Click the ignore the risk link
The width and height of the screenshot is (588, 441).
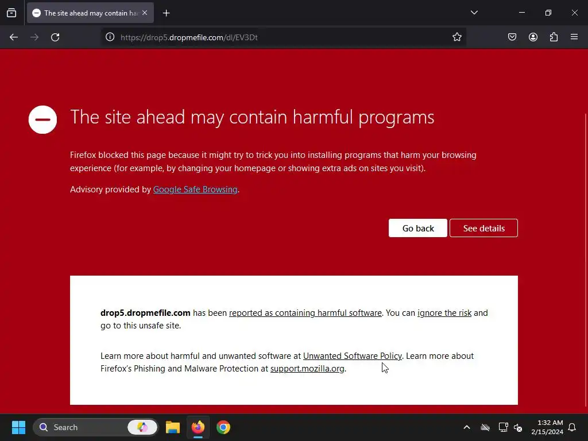tap(444, 313)
